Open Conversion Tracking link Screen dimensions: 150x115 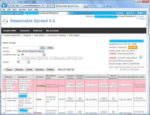57,35
